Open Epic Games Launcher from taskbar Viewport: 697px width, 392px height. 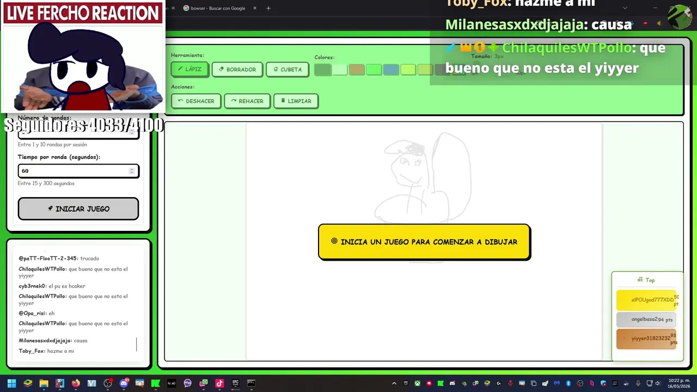pyautogui.click(x=235, y=383)
